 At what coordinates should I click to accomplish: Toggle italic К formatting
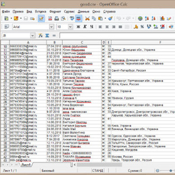point(85,27)
